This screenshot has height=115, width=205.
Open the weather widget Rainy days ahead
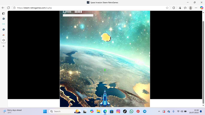12,111
